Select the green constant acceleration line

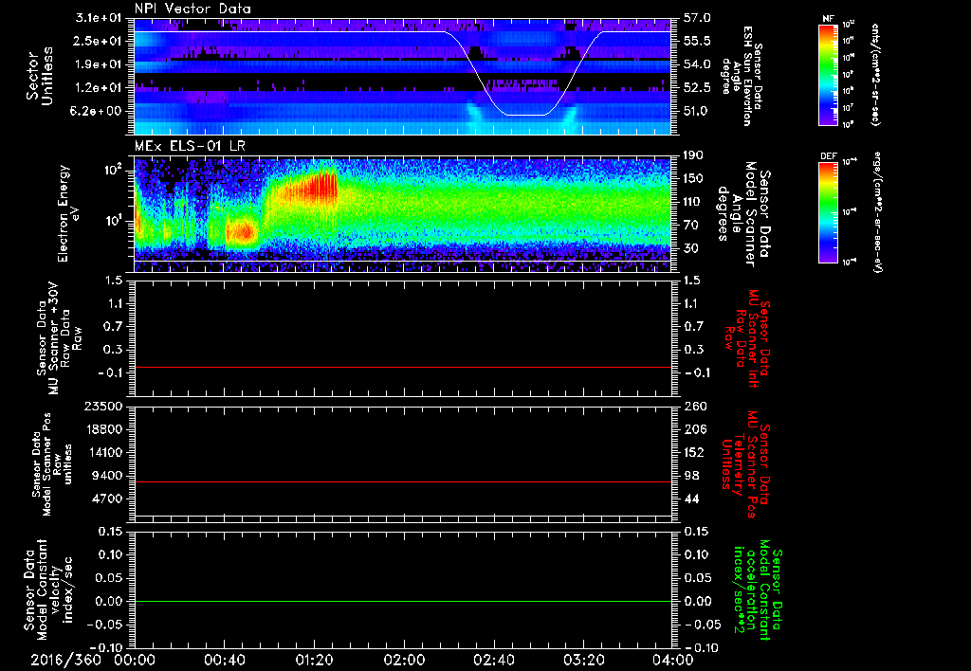click(x=402, y=601)
